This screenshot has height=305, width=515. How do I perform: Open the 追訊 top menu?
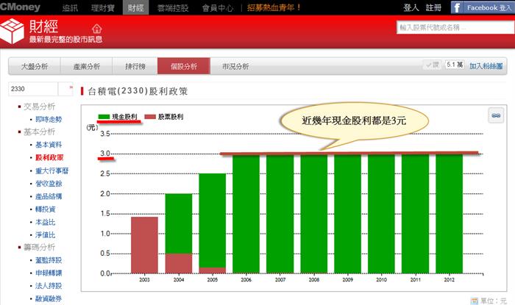[x=70, y=8]
